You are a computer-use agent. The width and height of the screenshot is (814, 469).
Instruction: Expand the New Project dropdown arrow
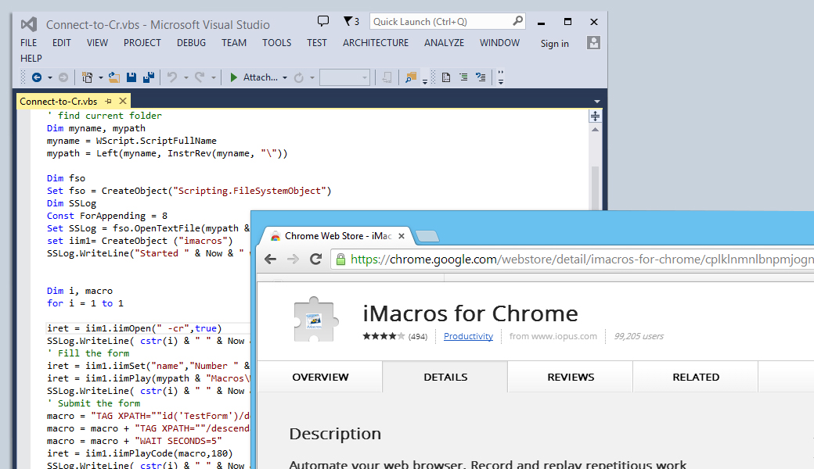[x=101, y=77]
